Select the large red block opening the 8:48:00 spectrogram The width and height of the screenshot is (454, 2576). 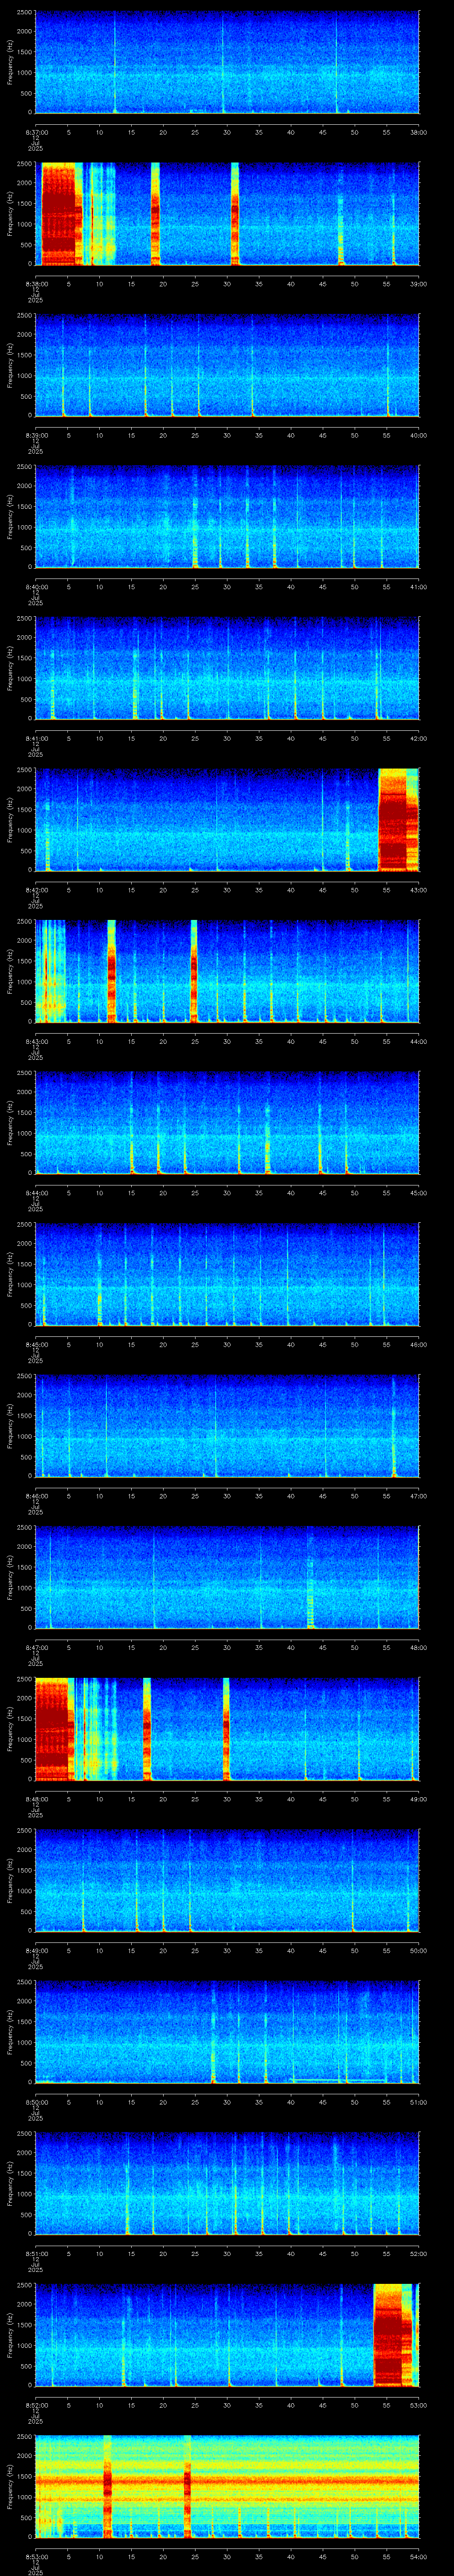pos(52,1729)
